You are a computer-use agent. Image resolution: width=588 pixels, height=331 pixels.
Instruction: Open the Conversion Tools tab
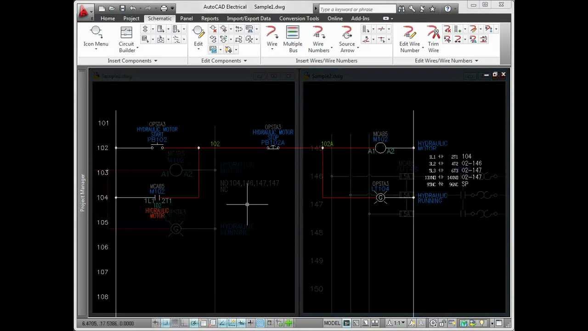click(x=299, y=18)
